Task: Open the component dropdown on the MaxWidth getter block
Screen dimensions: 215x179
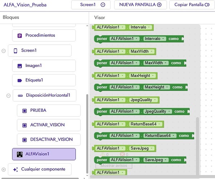Action: (x=123, y=51)
